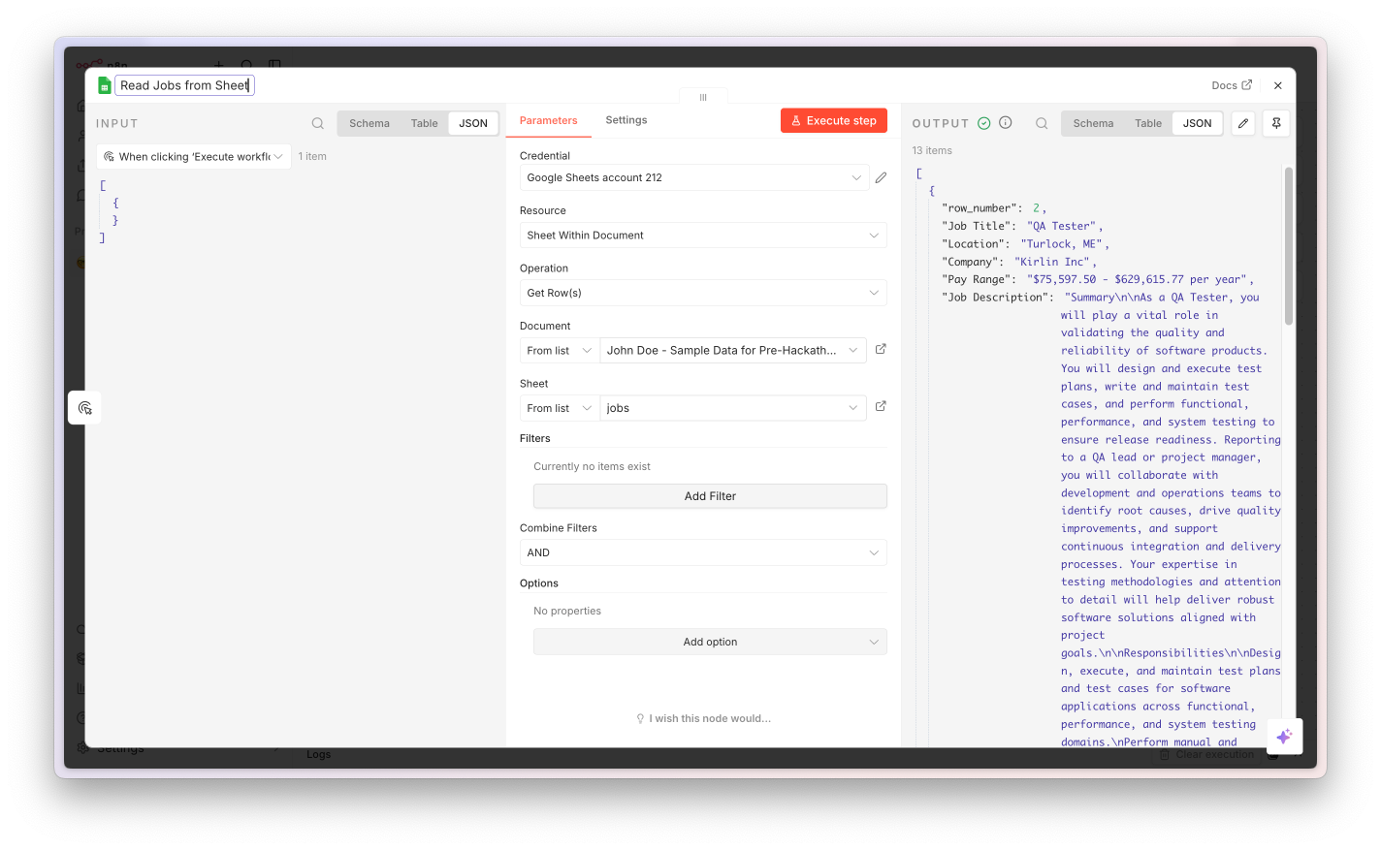Click the Add Filter button
The height and width of the screenshot is (850, 1381).
coord(710,496)
